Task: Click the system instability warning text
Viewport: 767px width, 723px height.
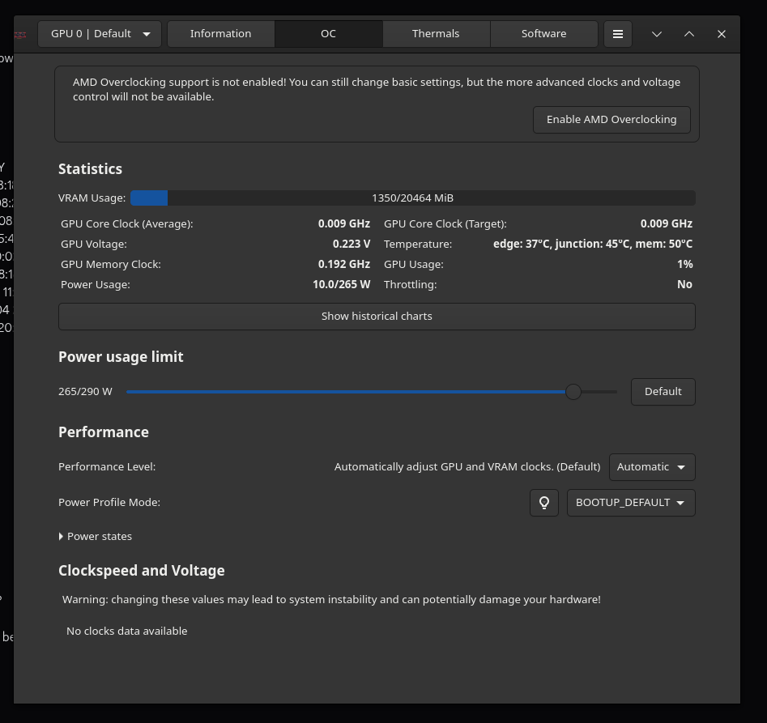Action: 331,600
